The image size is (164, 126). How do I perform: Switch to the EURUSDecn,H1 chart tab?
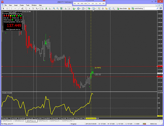click(19, 121)
